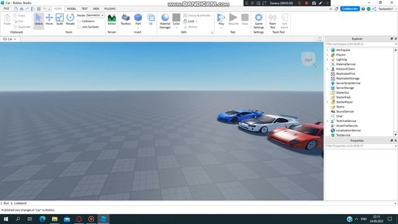
Task: Open File Explorer from taskbar
Action: click(55, 219)
